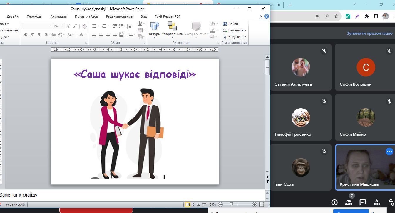Viewport: 395px width, 213px height.
Task: Open a new browser tab
Action: tap(290, 5)
